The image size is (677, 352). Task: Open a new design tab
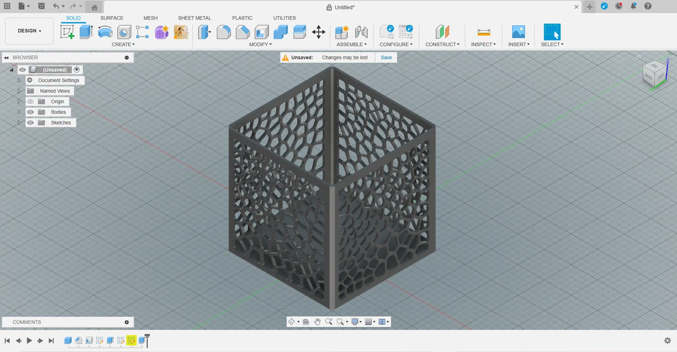(x=589, y=7)
